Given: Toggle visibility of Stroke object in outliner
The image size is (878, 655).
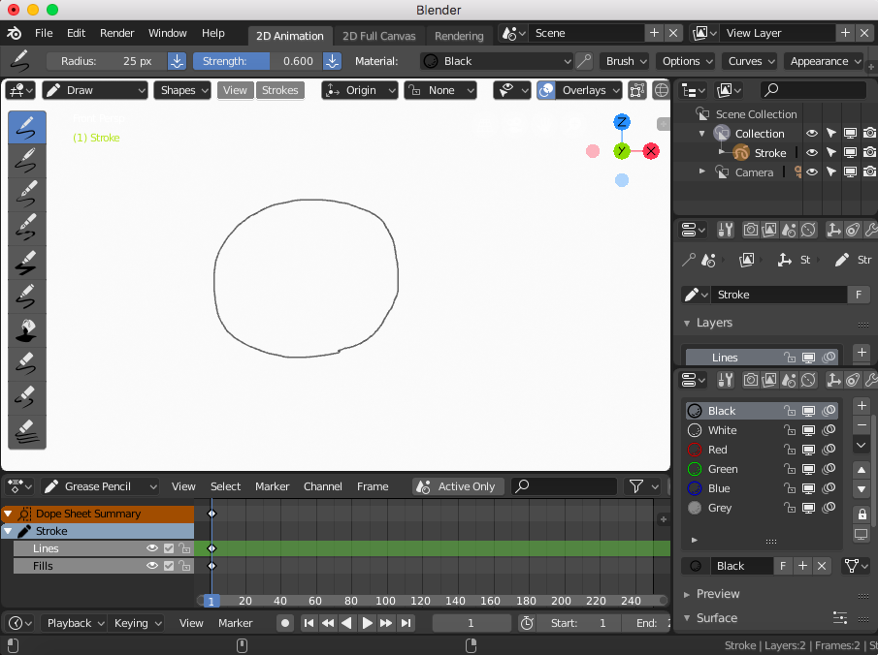Looking at the screenshot, I should [811, 153].
